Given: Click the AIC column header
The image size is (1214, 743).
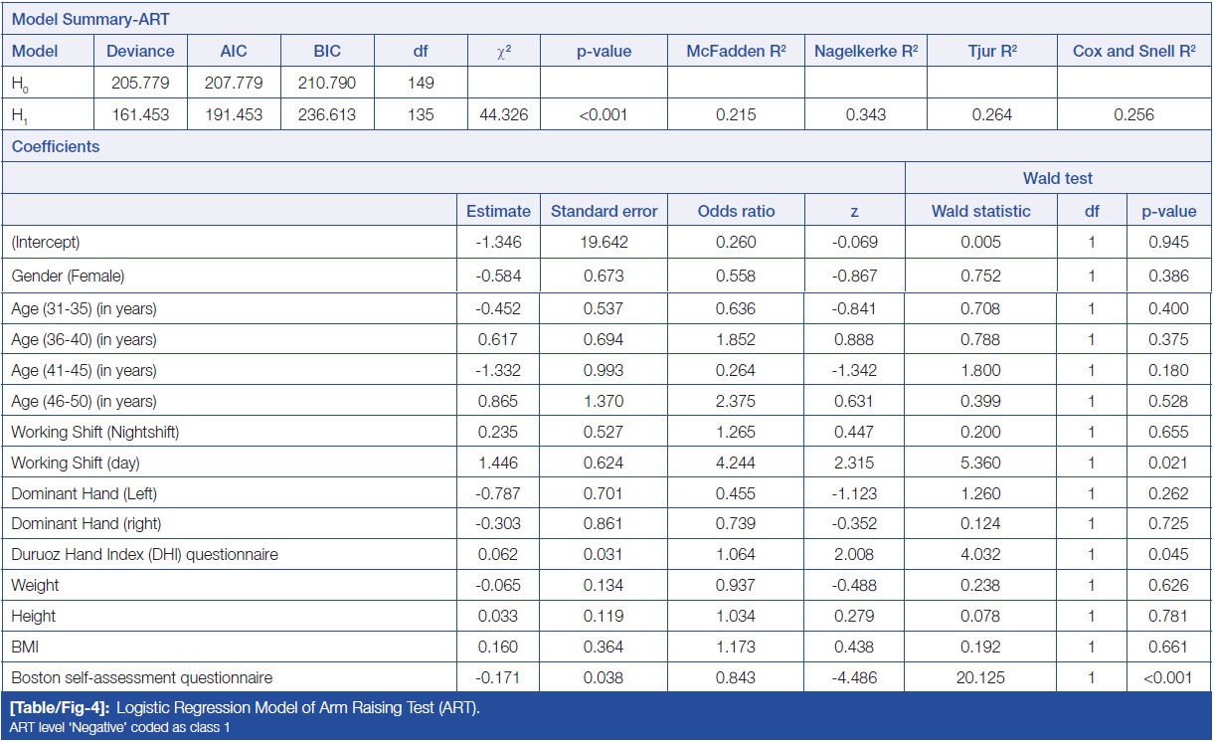Looking at the screenshot, I should [234, 51].
